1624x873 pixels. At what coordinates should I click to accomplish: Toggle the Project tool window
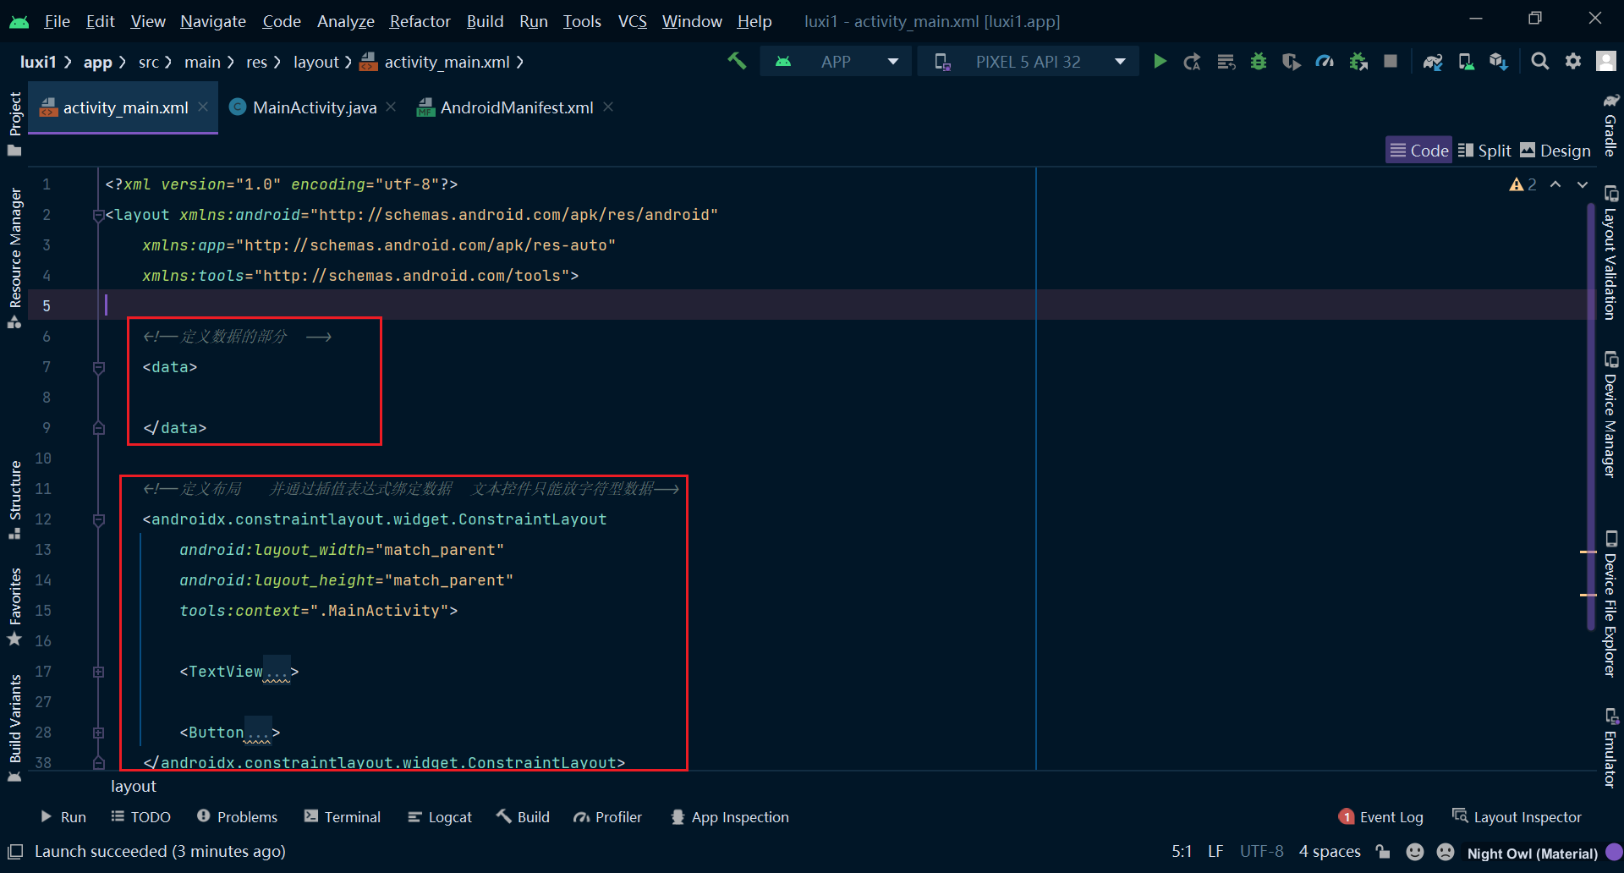click(x=14, y=124)
